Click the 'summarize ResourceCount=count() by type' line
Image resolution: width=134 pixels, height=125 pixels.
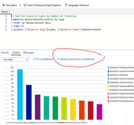click(x=38, y=19)
